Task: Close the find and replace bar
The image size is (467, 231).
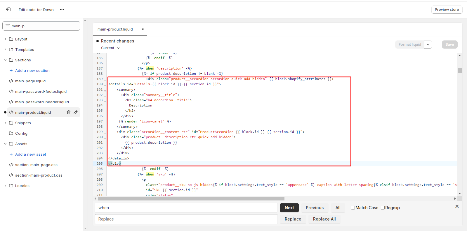Action: coord(457,206)
